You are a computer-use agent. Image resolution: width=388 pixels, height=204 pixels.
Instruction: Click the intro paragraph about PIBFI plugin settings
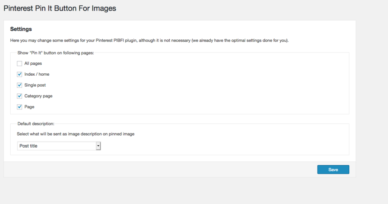152,40
